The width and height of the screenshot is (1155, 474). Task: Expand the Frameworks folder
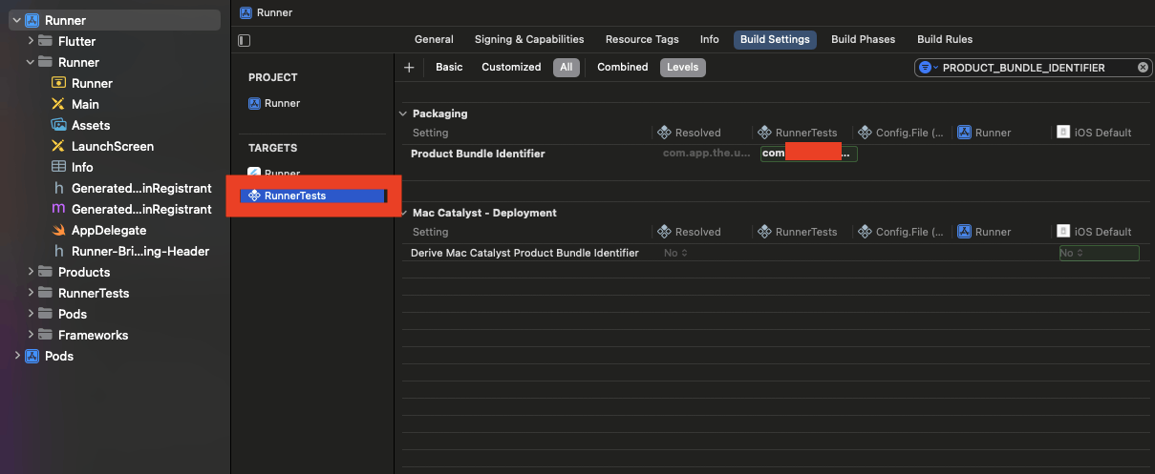click(31, 335)
